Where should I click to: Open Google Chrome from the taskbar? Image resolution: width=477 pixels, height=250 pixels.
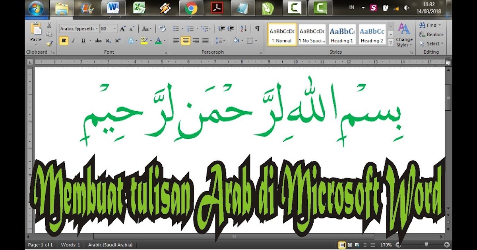[191, 8]
